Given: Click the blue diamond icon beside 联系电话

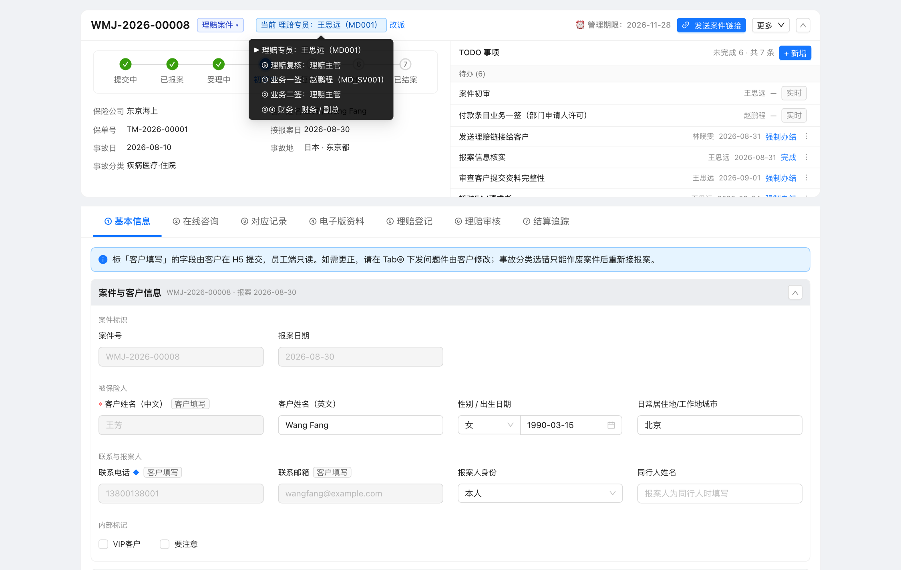Looking at the screenshot, I should [136, 472].
